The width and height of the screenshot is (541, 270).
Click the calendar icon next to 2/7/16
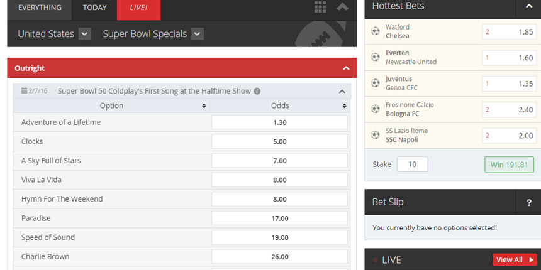(24, 91)
